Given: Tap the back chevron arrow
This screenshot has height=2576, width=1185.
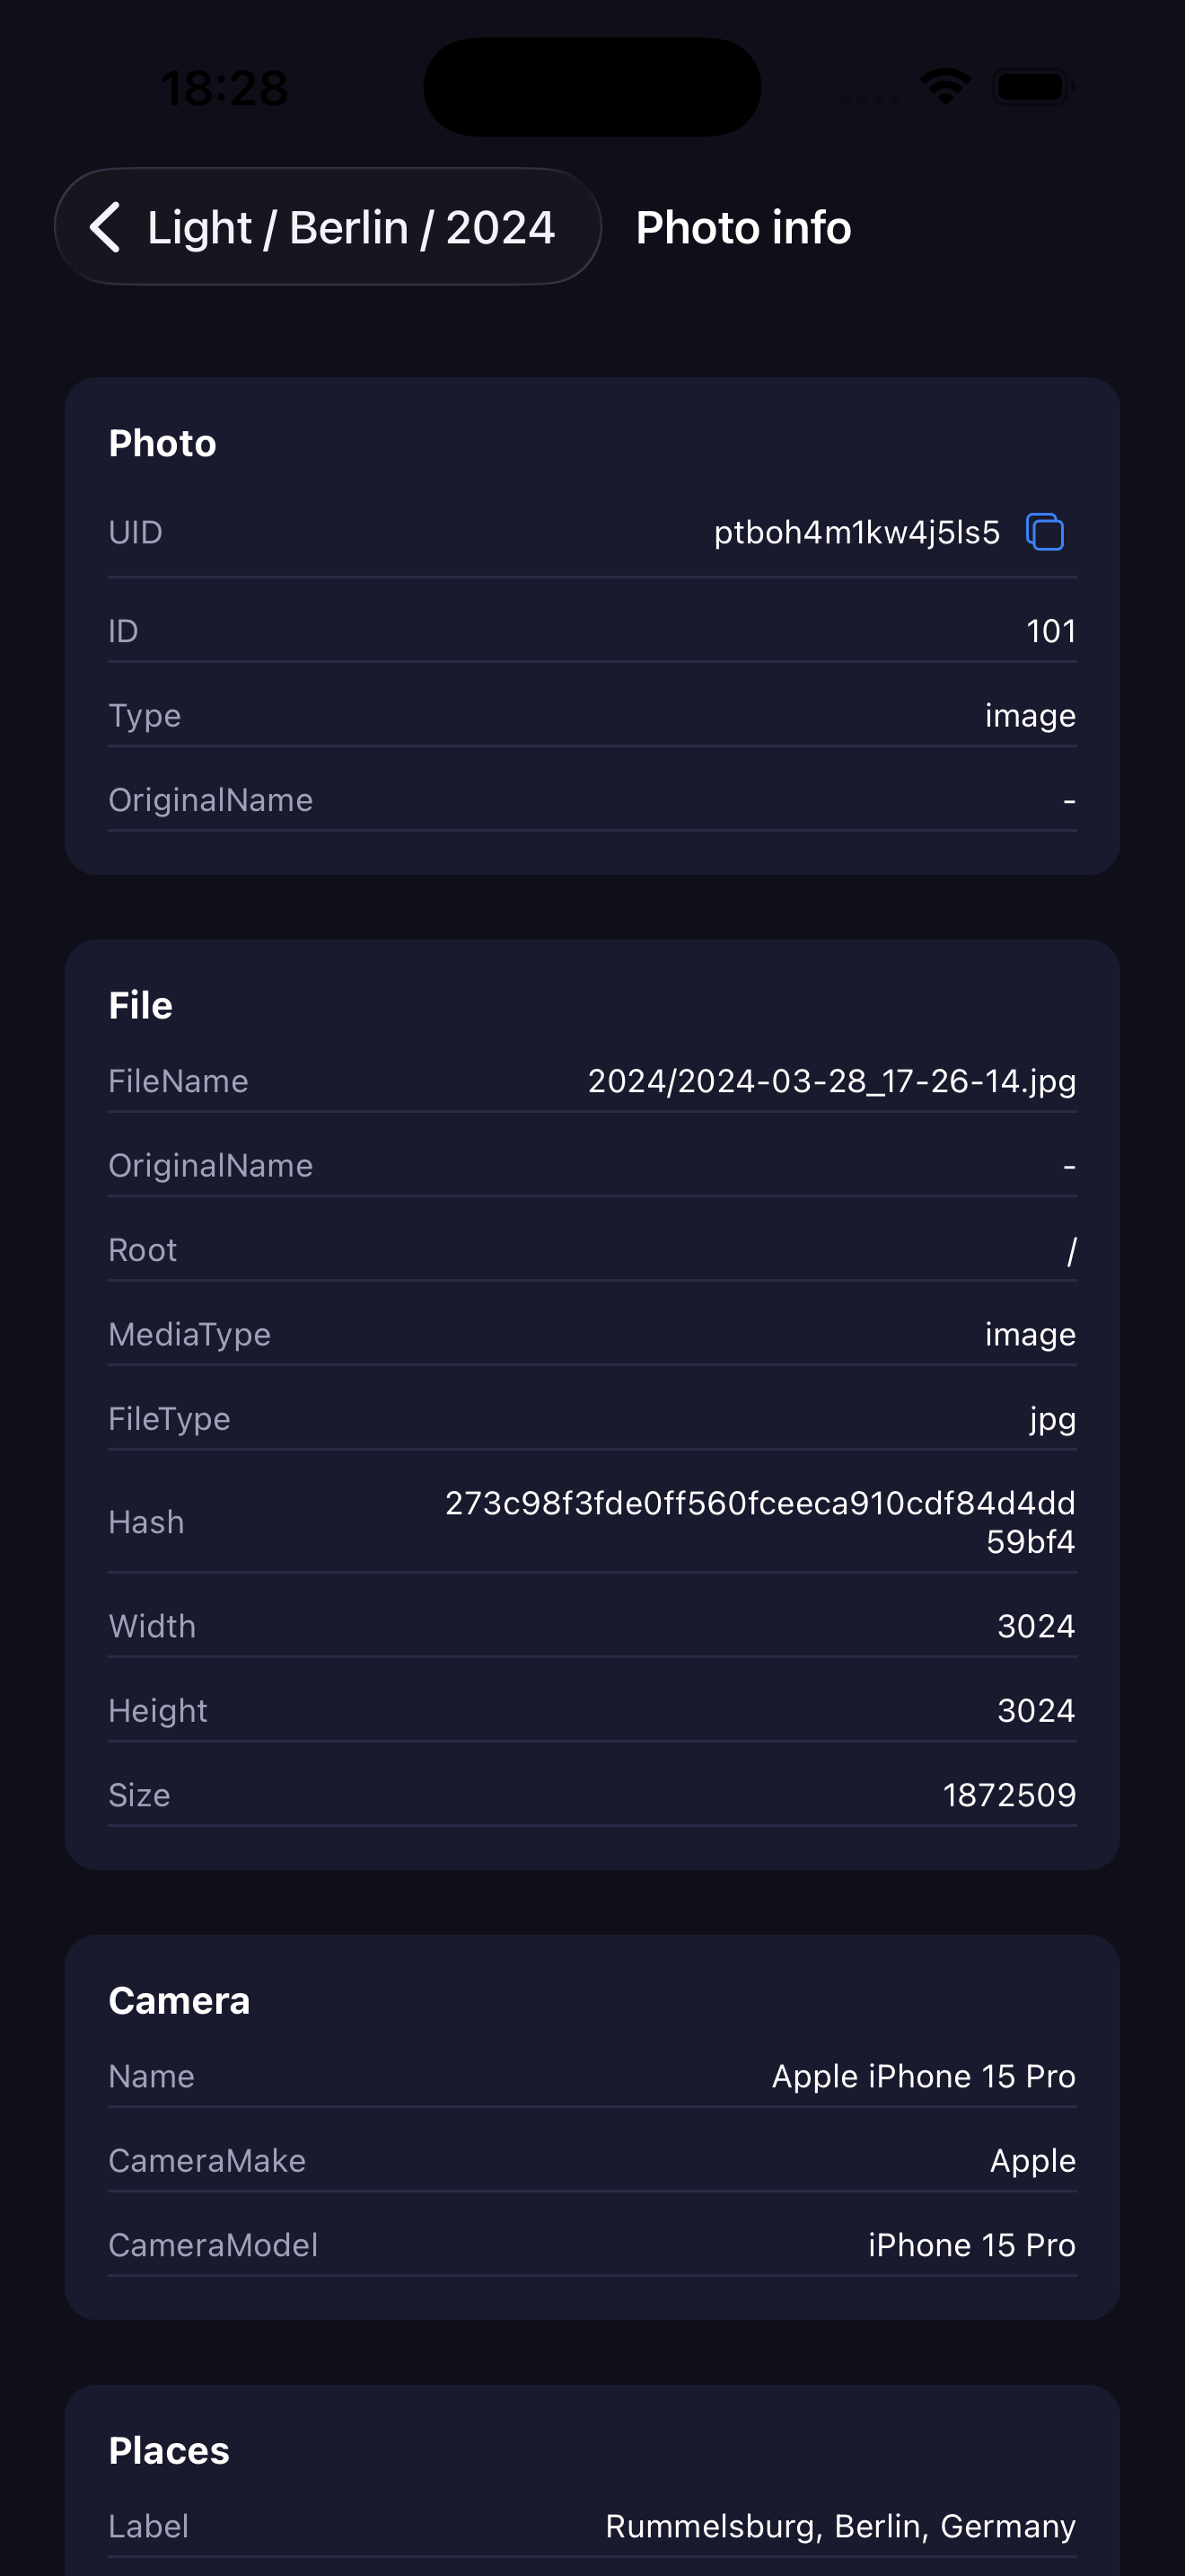Looking at the screenshot, I should pyautogui.click(x=106, y=227).
